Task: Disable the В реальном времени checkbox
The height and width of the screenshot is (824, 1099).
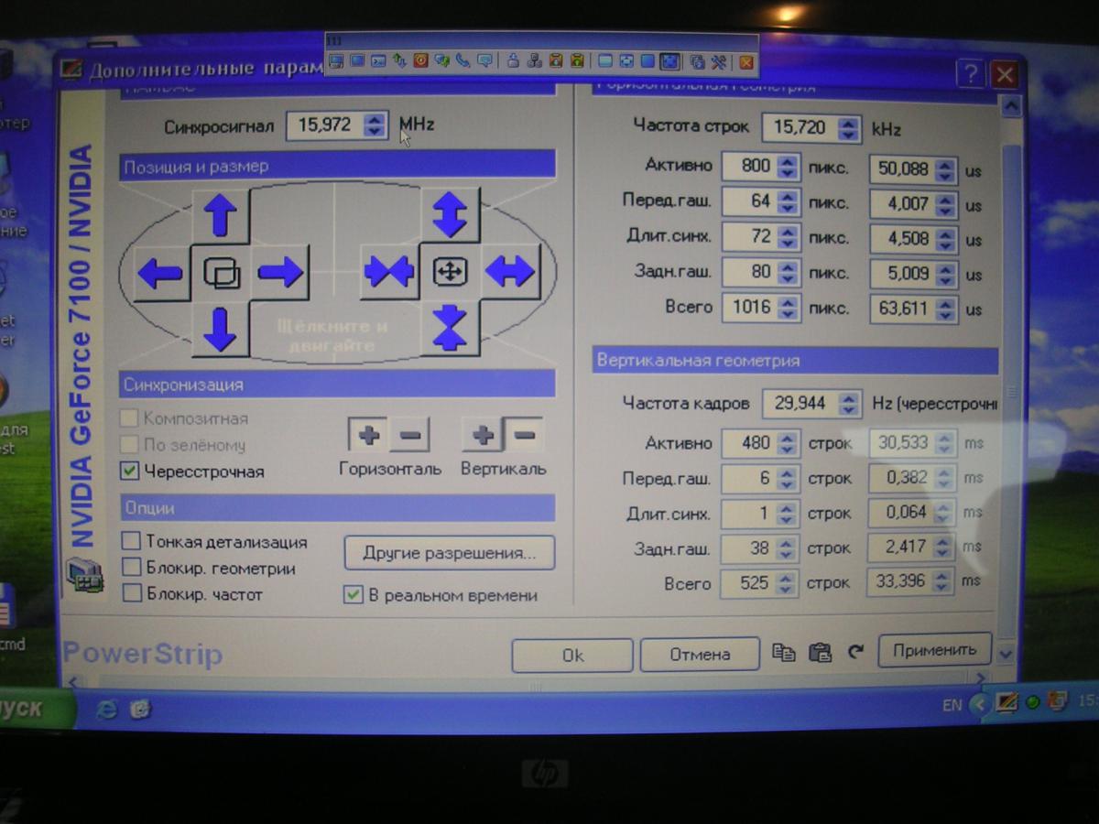Action: pos(354,595)
